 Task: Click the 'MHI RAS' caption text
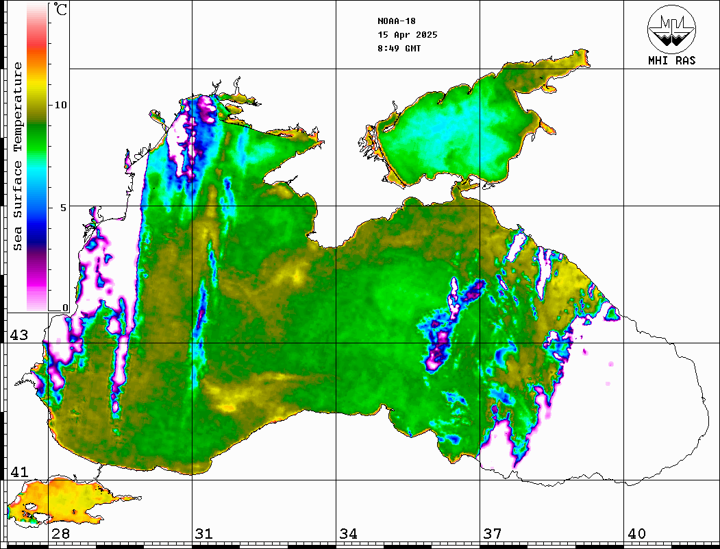(x=672, y=60)
